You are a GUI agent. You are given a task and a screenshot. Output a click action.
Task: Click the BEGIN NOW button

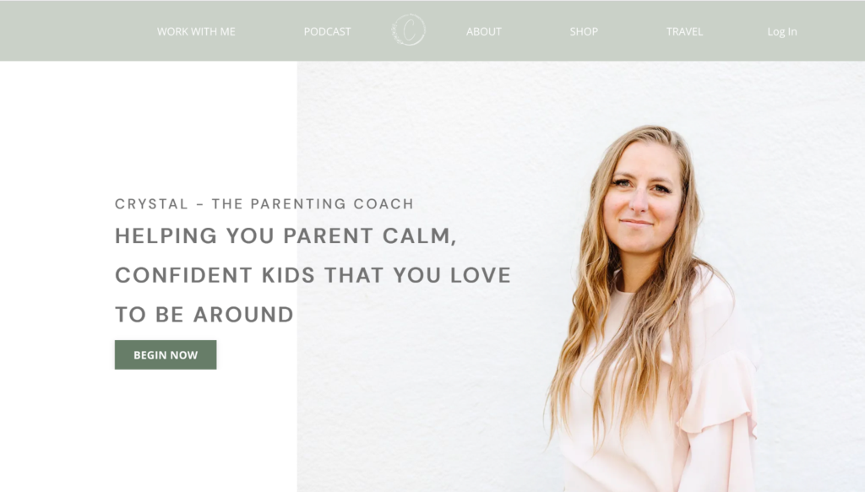166,354
